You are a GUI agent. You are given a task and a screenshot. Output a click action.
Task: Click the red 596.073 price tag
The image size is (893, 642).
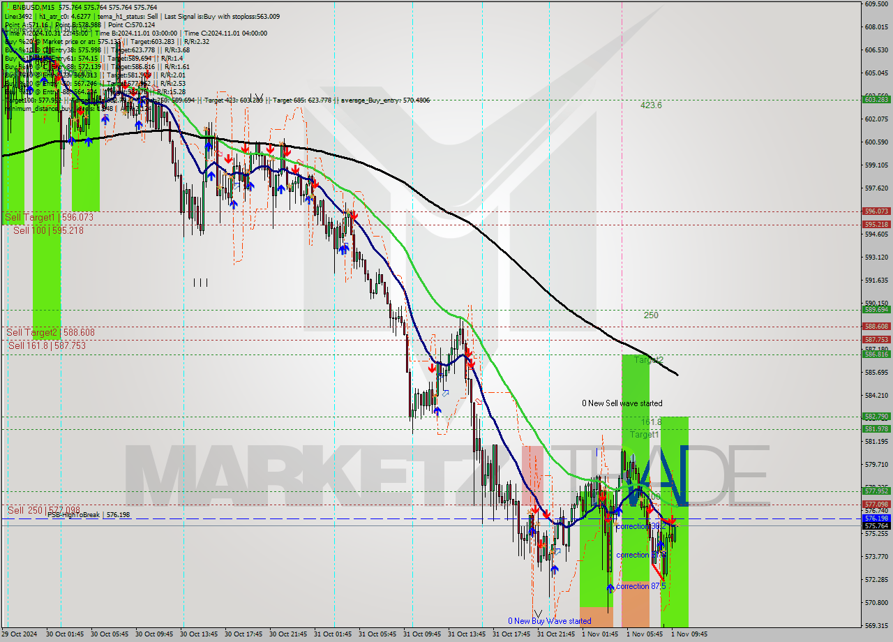click(x=876, y=211)
